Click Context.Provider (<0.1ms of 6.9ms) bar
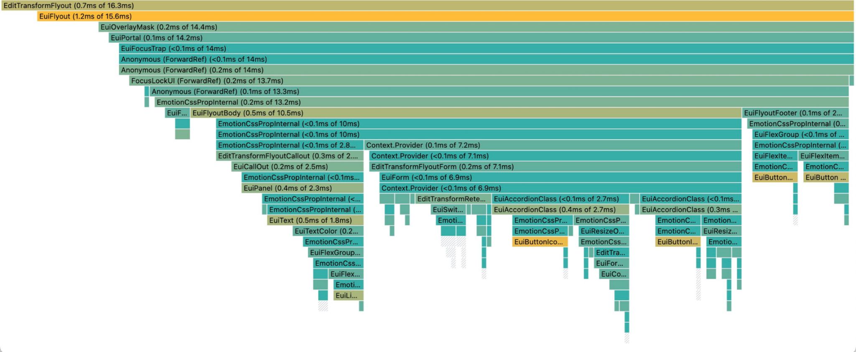 [560, 188]
